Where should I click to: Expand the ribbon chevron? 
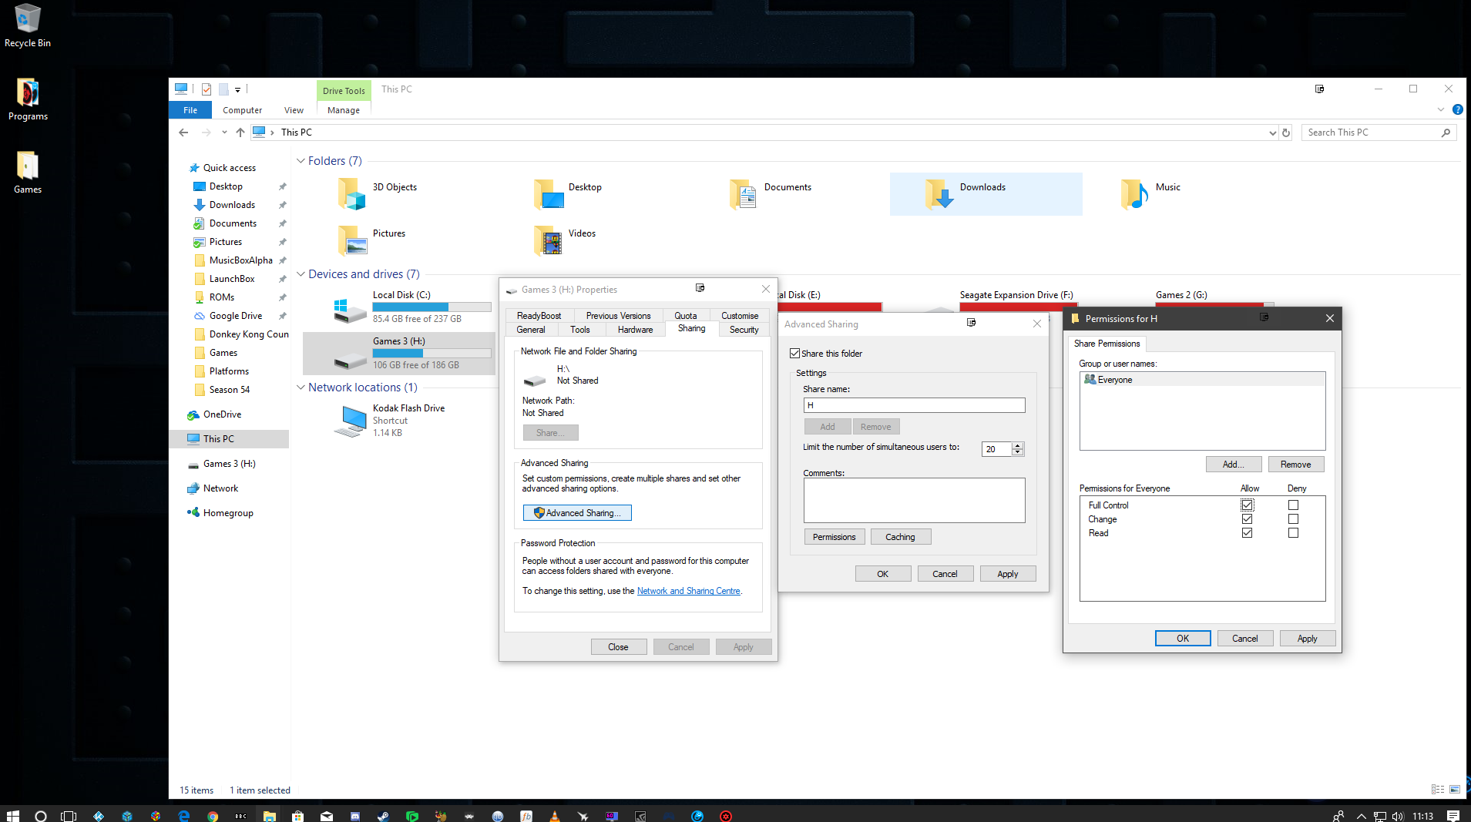[x=1440, y=110]
